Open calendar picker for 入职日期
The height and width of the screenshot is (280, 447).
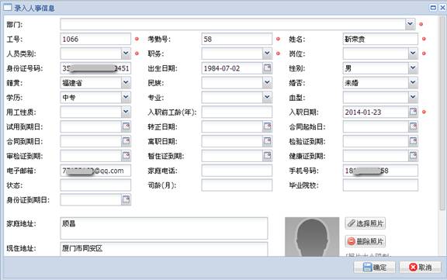tap(413, 112)
